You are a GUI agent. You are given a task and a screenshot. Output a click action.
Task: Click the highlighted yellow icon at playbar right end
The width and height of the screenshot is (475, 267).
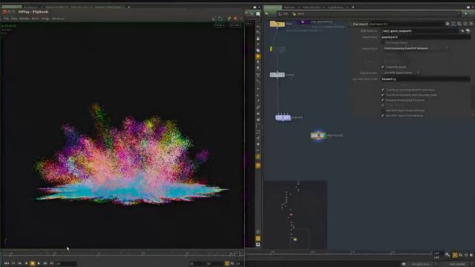(455, 255)
